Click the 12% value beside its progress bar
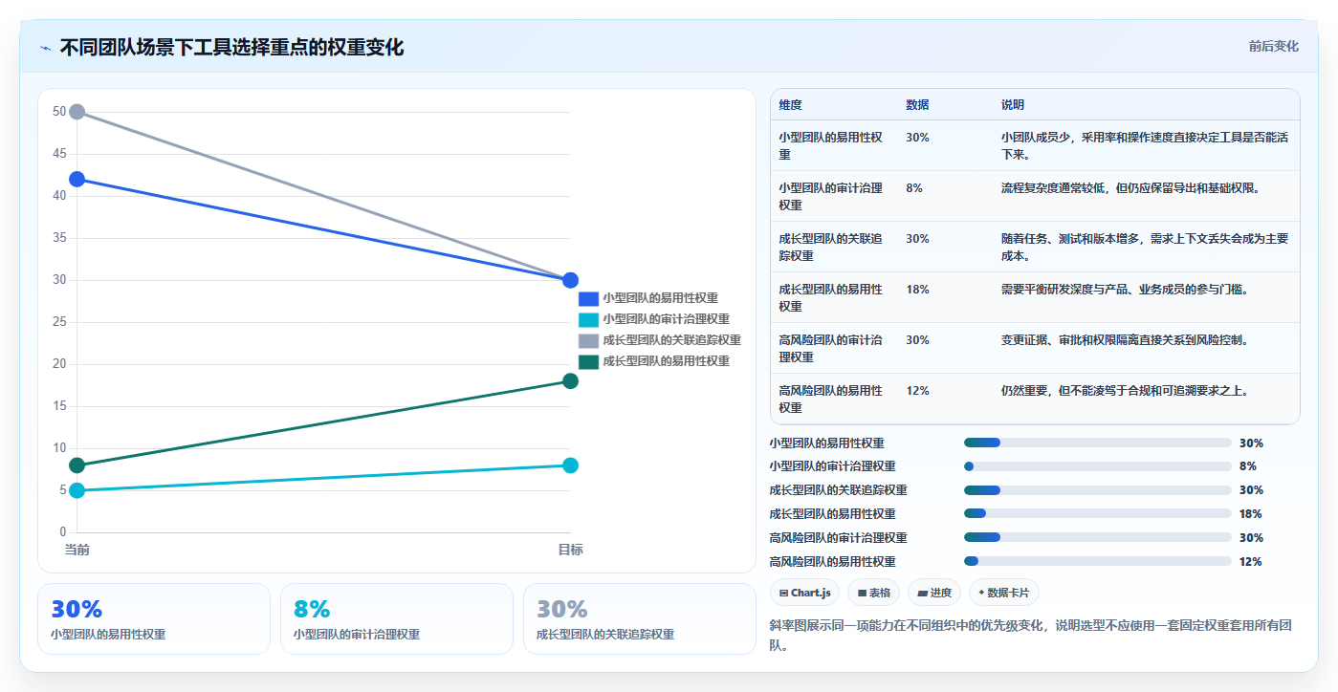This screenshot has width=1338, height=692. pyautogui.click(x=1251, y=561)
